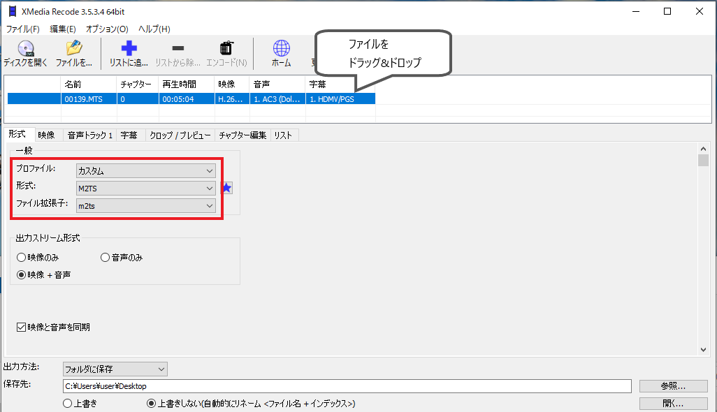Switch to the クロップ / プレビュー tab
717x412 pixels.
(180, 135)
